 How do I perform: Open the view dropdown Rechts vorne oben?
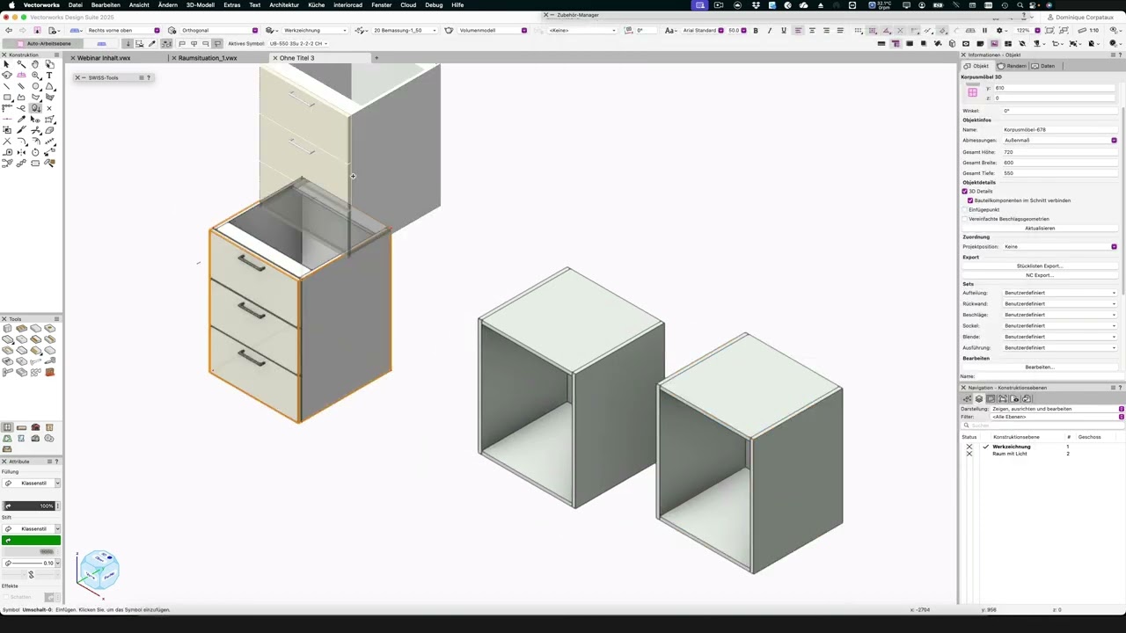pyautogui.click(x=123, y=31)
